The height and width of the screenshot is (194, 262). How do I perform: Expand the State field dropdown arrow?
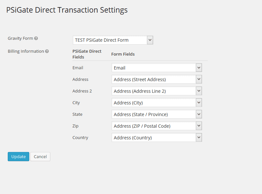(x=199, y=114)
